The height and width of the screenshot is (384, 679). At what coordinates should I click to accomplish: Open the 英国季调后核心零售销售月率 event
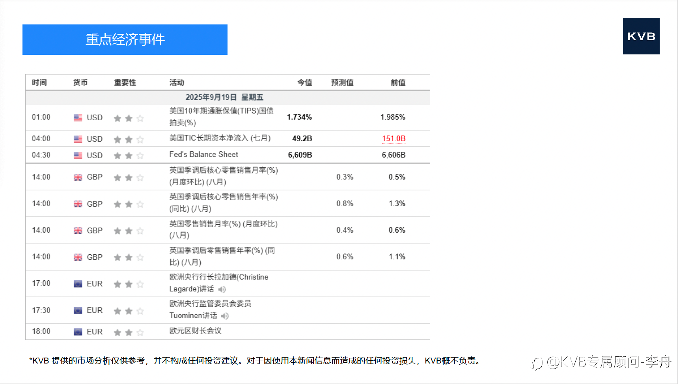[x=224, y=176]
